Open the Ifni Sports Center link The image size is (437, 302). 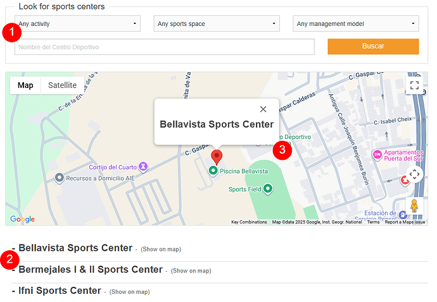(x=60, y=291)
